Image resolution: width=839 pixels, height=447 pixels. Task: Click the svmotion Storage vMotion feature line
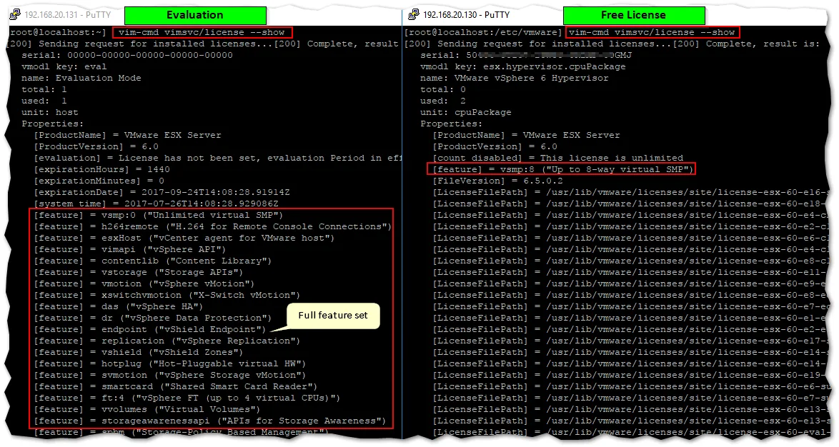click(169, 376)
